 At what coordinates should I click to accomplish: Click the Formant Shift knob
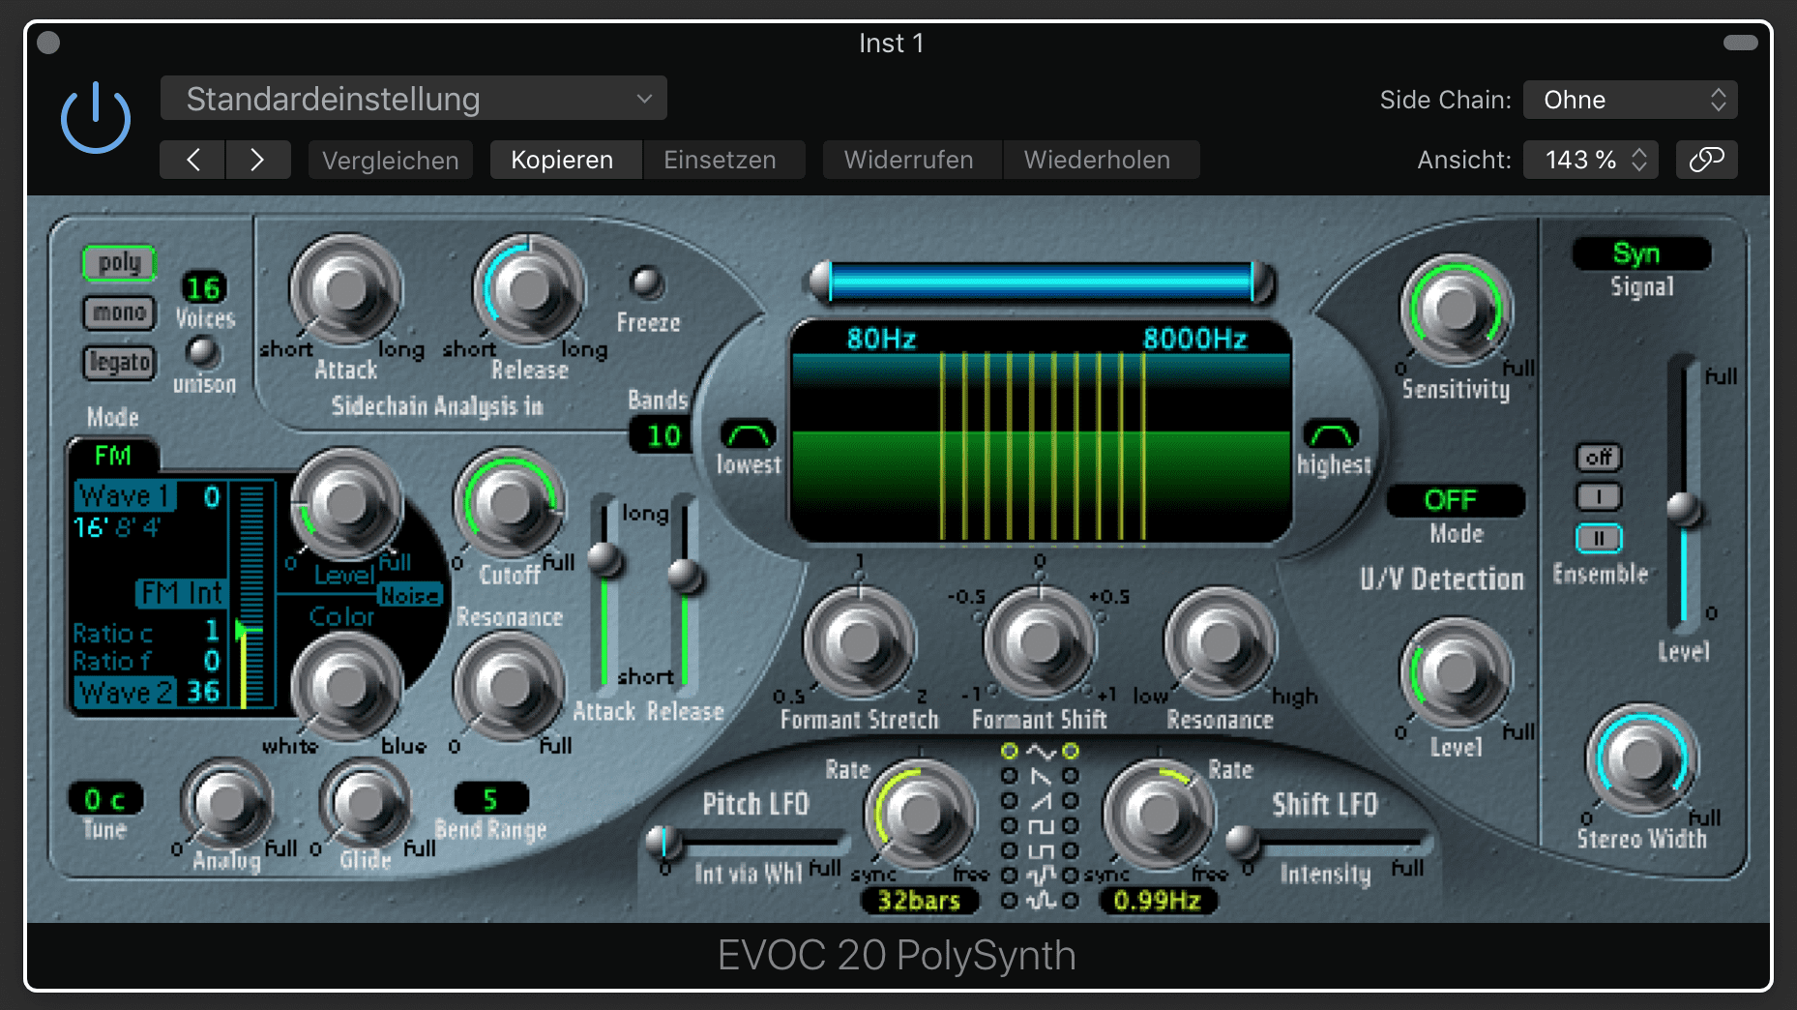point(1040,642)
